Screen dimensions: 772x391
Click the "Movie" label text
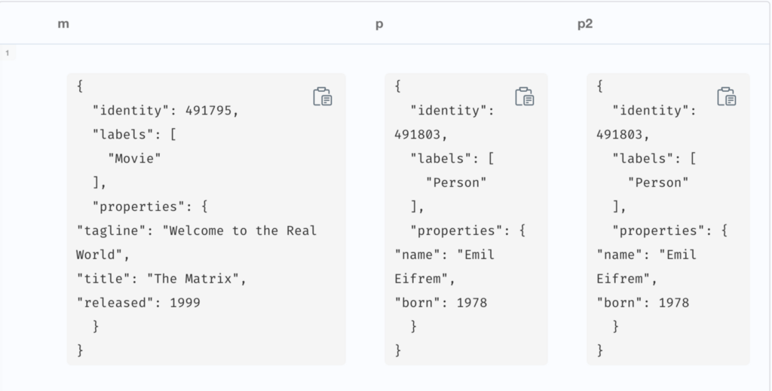coord(134,158)
